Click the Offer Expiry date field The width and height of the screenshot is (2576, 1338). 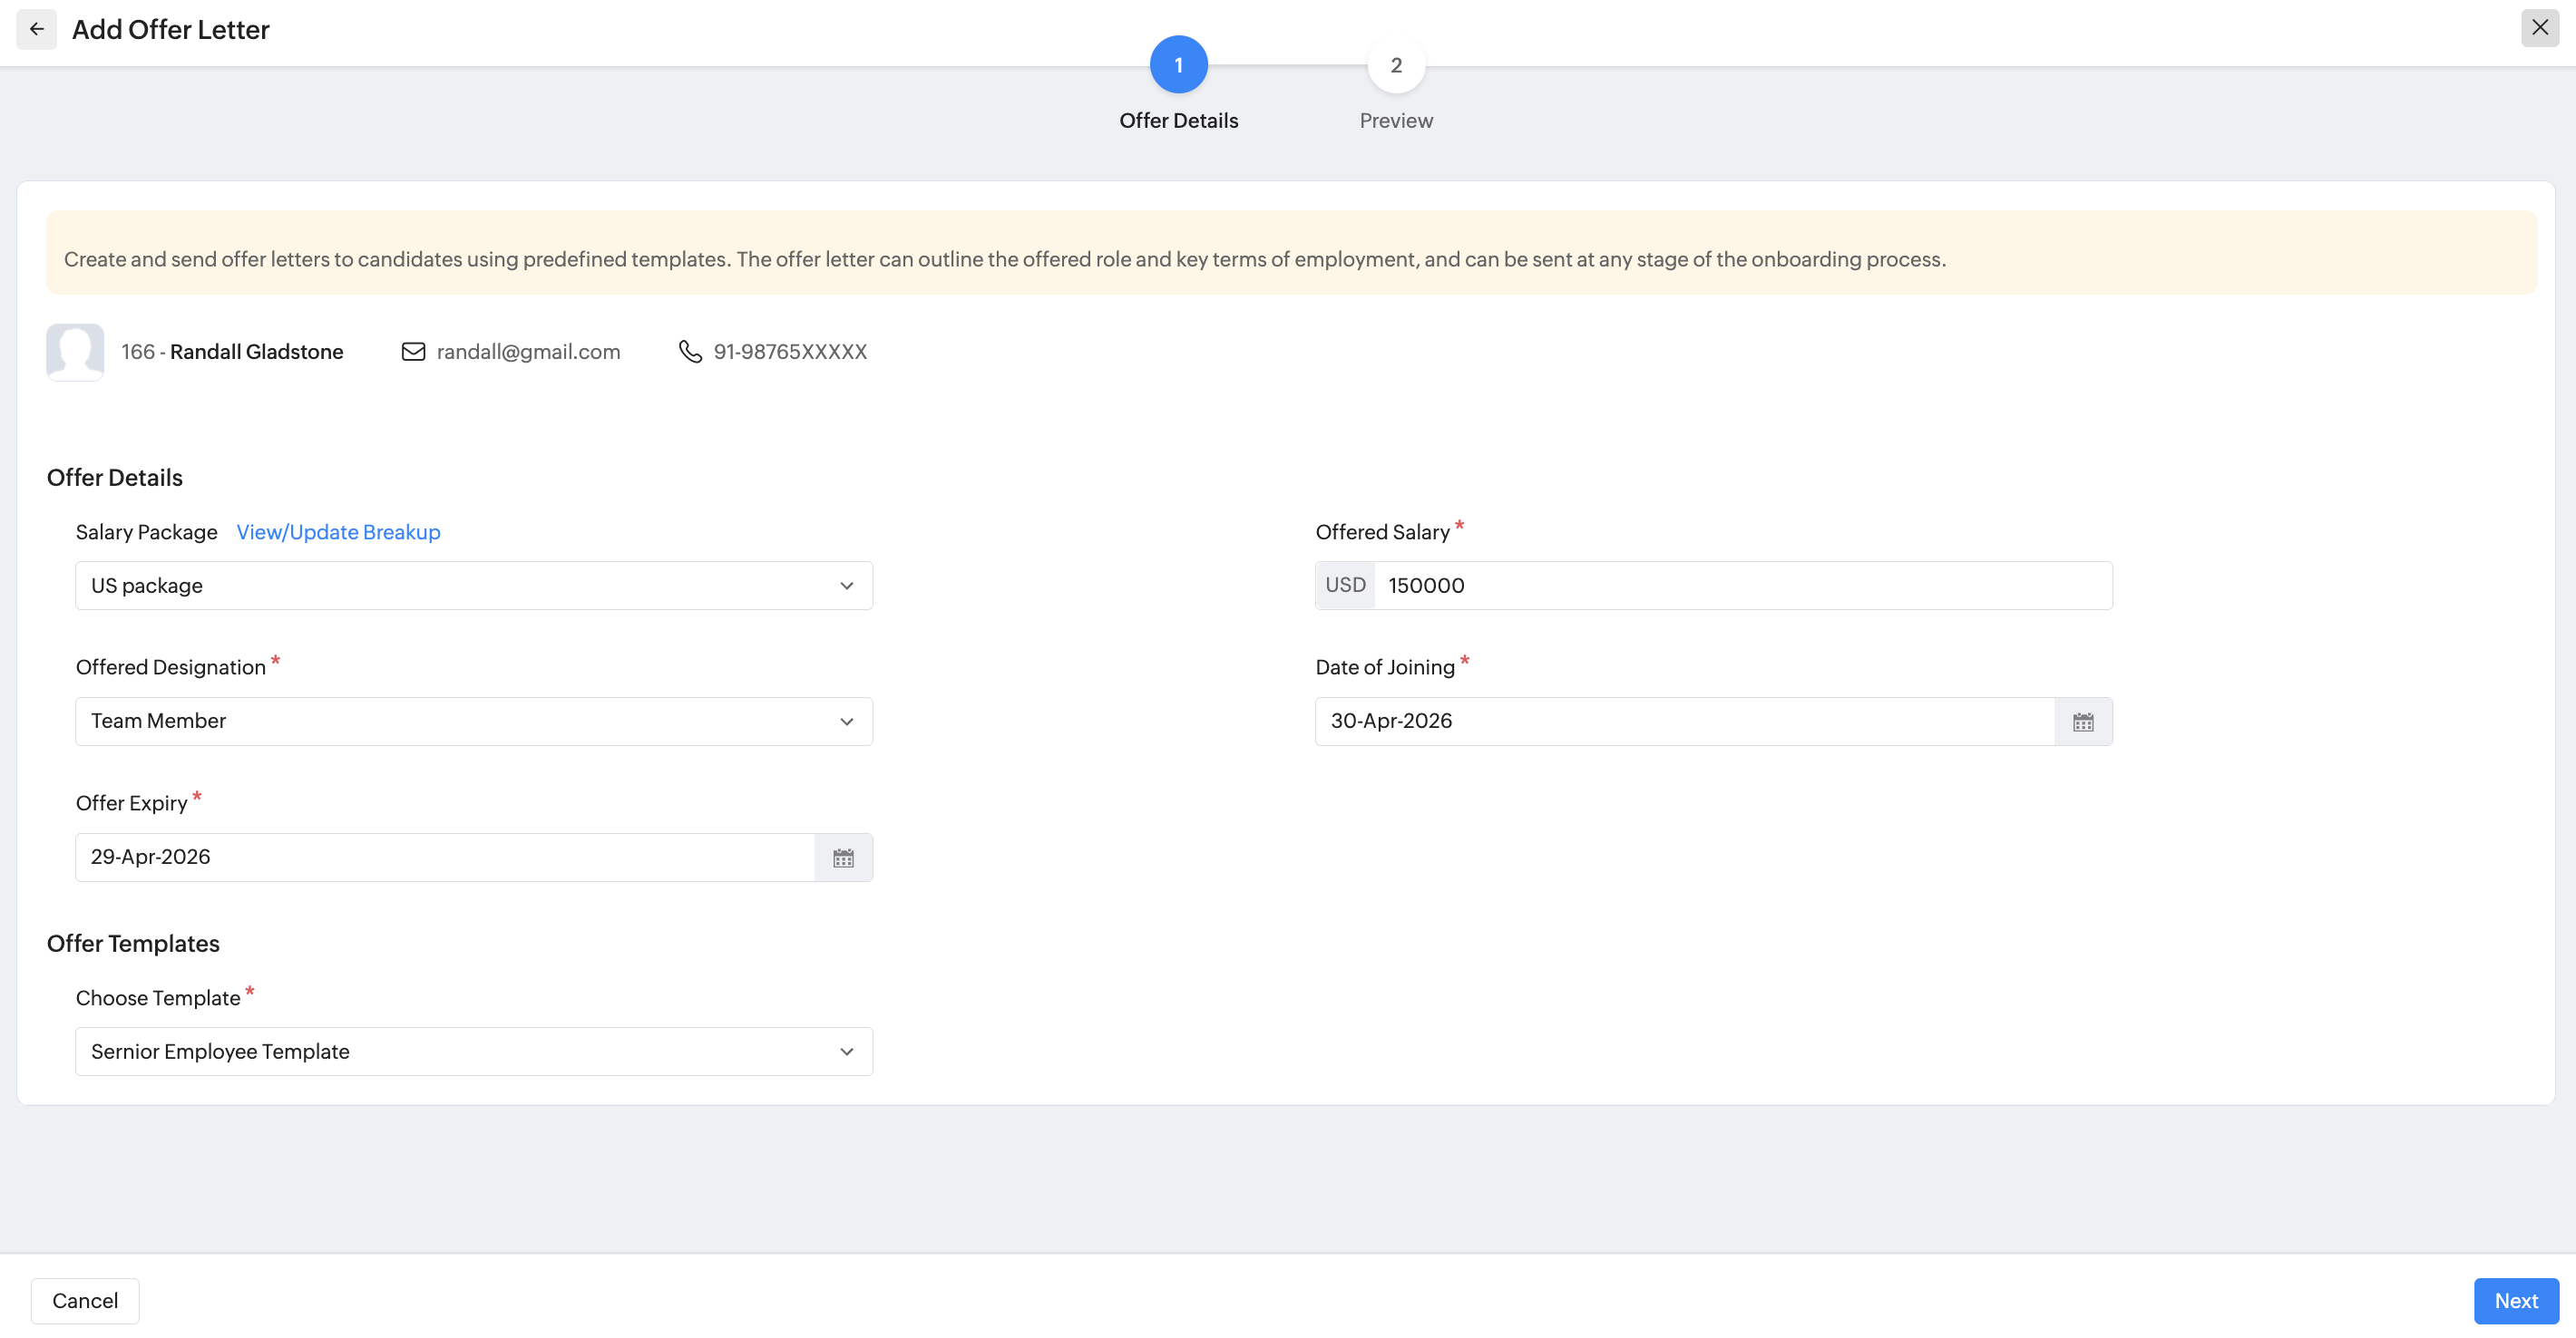click(x=445, y=858)
